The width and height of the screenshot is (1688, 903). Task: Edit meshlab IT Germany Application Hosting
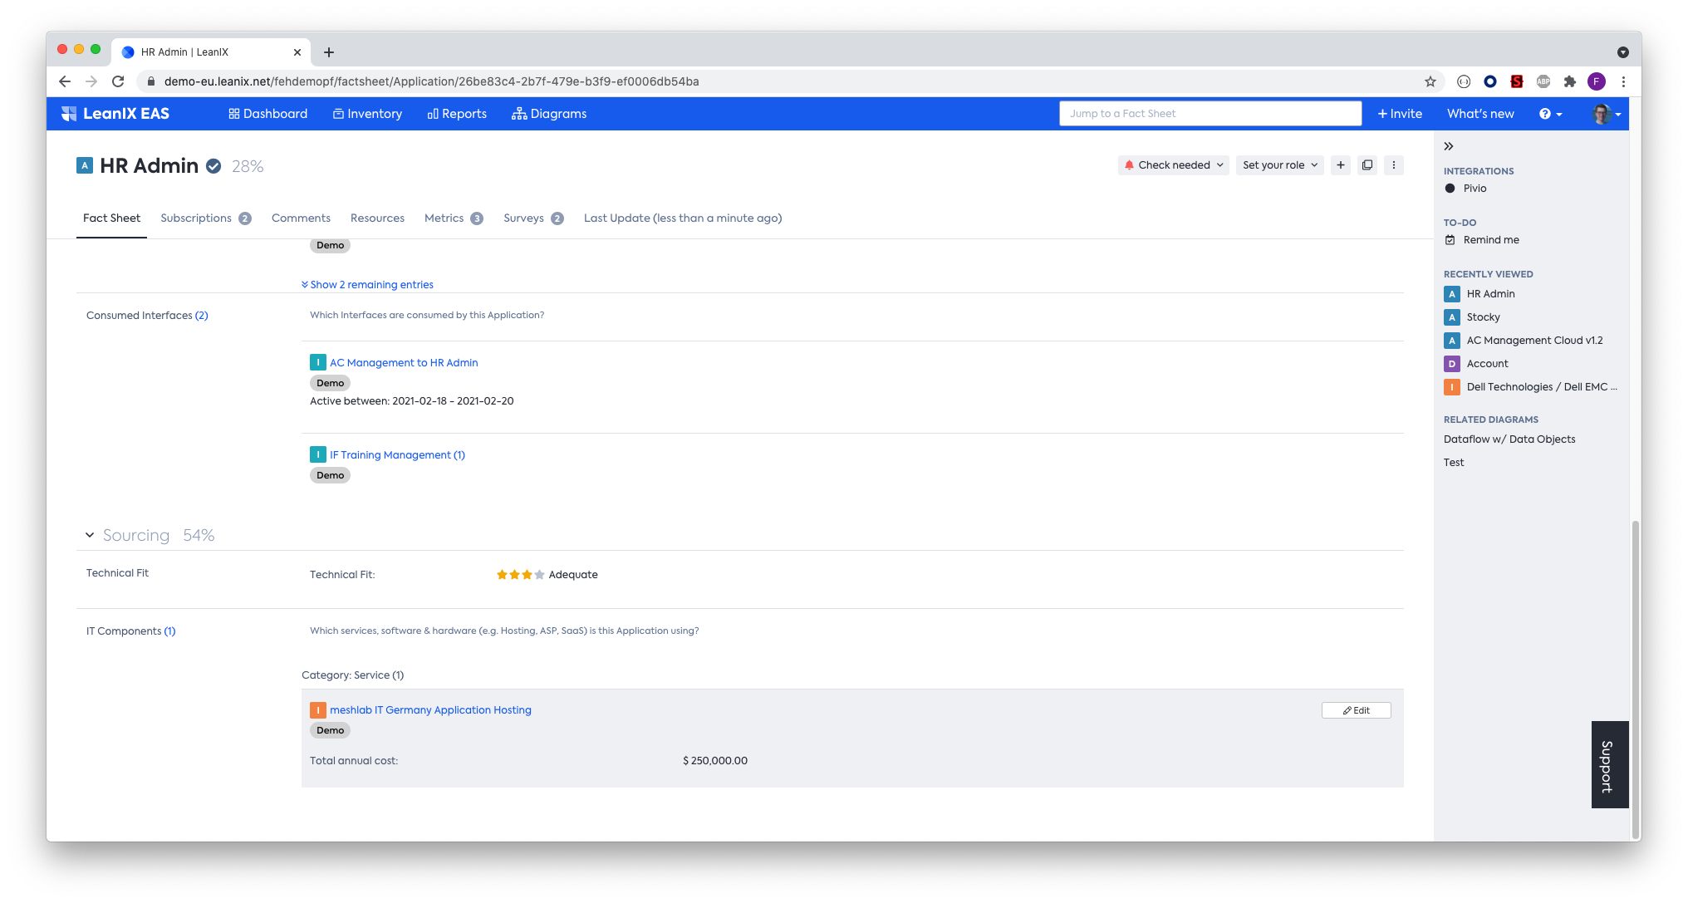1356,710
